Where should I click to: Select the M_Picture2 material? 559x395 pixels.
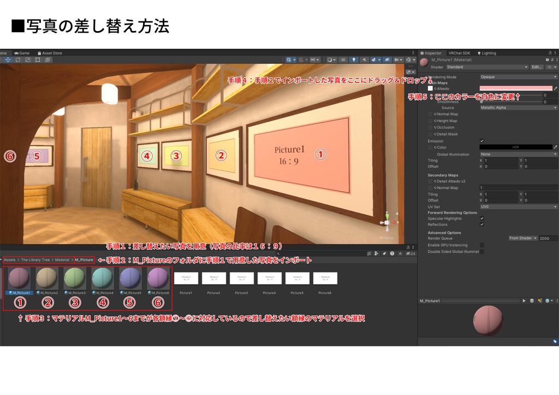pos(47,280)
